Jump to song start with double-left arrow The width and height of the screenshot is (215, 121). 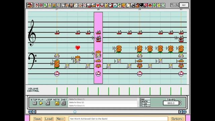click(x=30, y=112)
